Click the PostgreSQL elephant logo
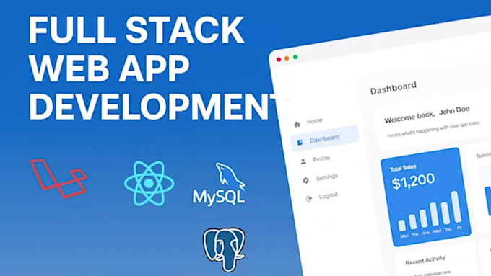 [x=224, y=249]
